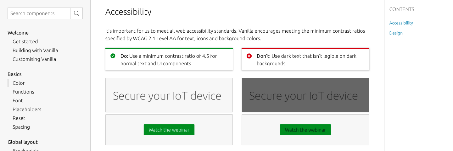453x151 pixels.
Task: Click dark grey Secure your IoT banner
Action: click(305, 95)
